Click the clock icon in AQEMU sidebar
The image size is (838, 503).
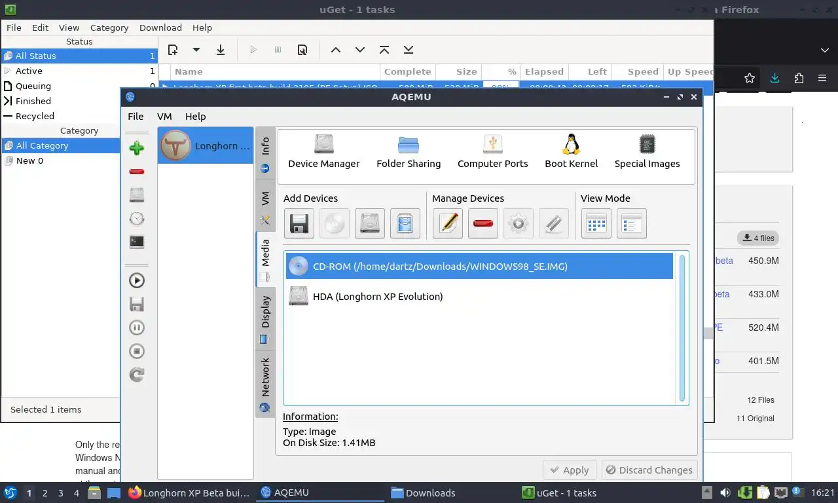click(x=137, y=219)
